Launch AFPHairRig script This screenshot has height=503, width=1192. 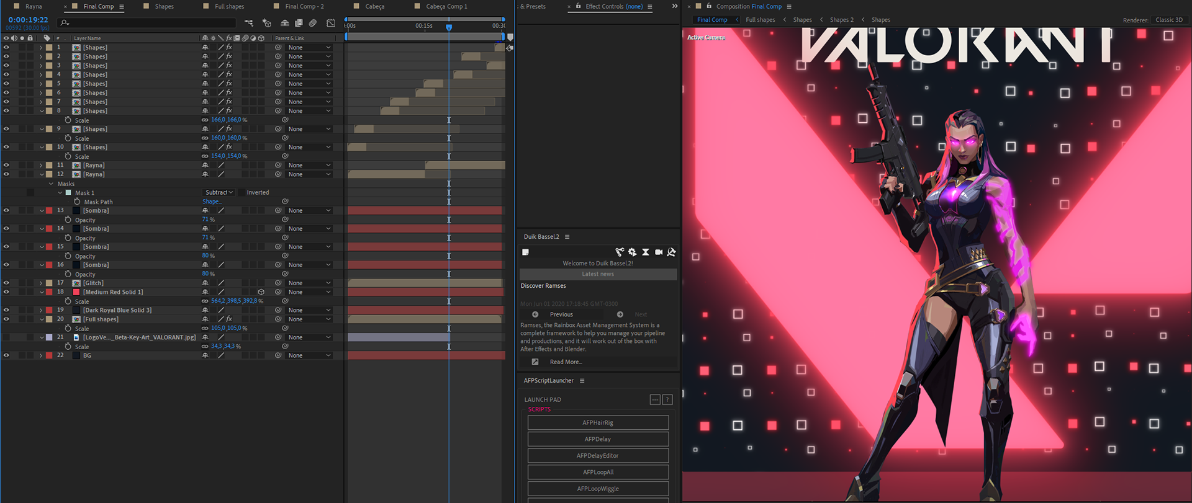click(x=598, y=422)
